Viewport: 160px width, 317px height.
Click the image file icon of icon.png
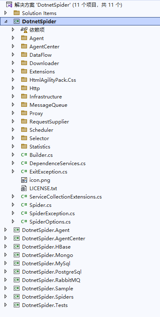(x=24, y=180)
